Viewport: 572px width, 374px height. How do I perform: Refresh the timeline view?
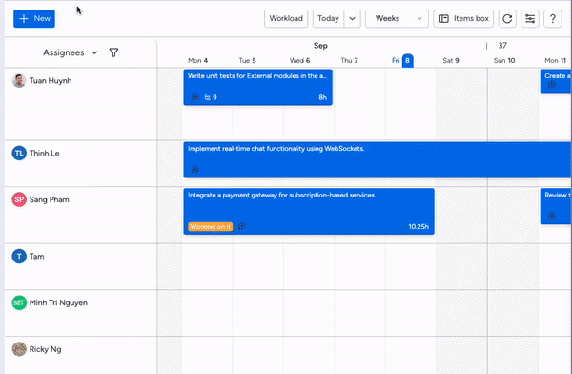point(507,19)
